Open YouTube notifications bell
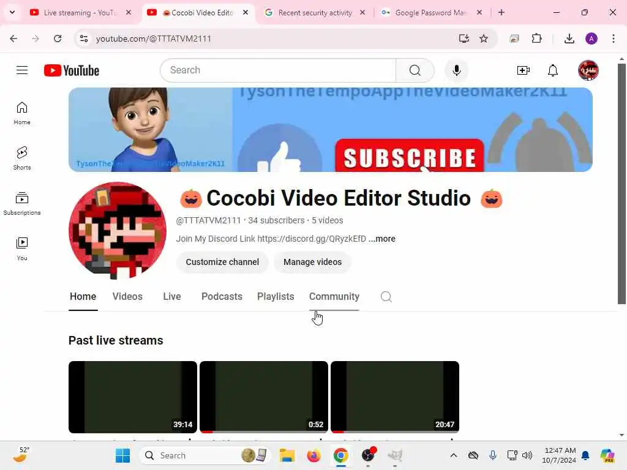 click(x=553, y=70)
